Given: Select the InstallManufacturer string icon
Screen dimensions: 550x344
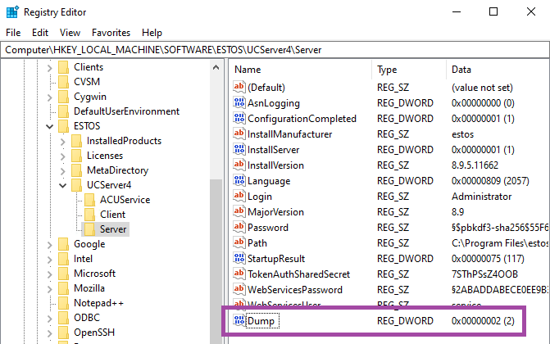Looking at the screenshot, I should (x=239, y=134).
